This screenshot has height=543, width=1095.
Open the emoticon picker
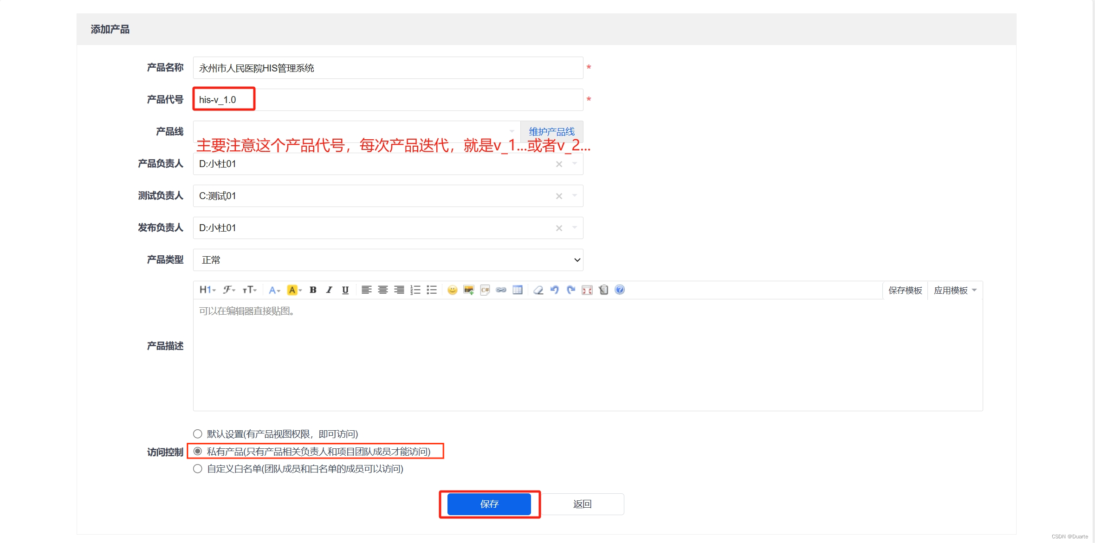tap(452, 290)
